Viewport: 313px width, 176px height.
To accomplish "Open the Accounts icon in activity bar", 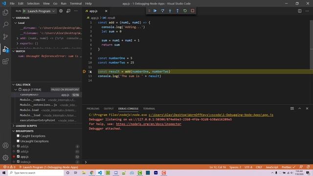I will (5, 146).
